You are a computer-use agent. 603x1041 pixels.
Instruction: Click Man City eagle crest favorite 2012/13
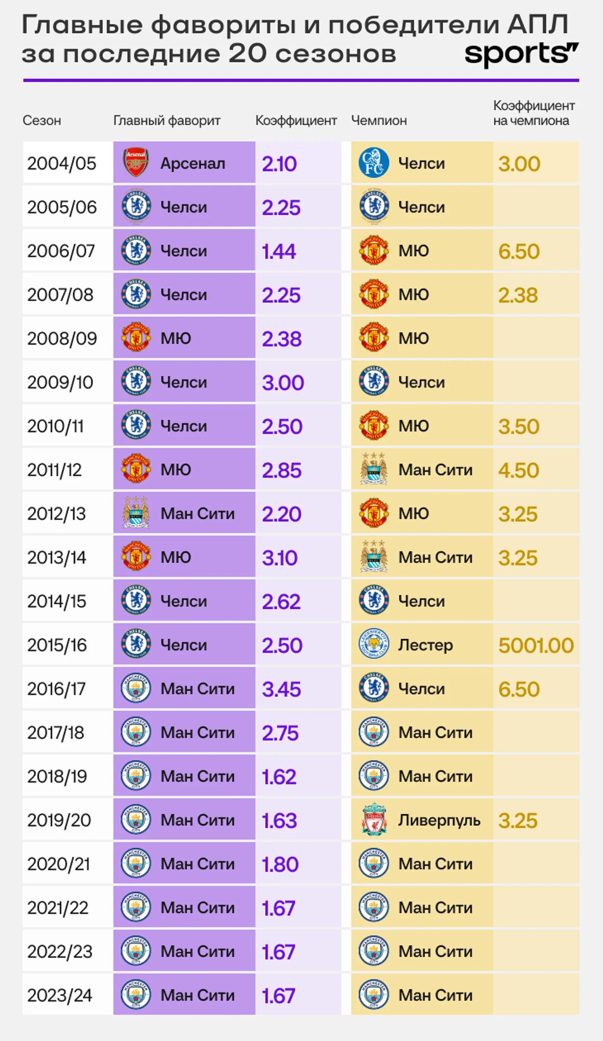tap(136, 513)
